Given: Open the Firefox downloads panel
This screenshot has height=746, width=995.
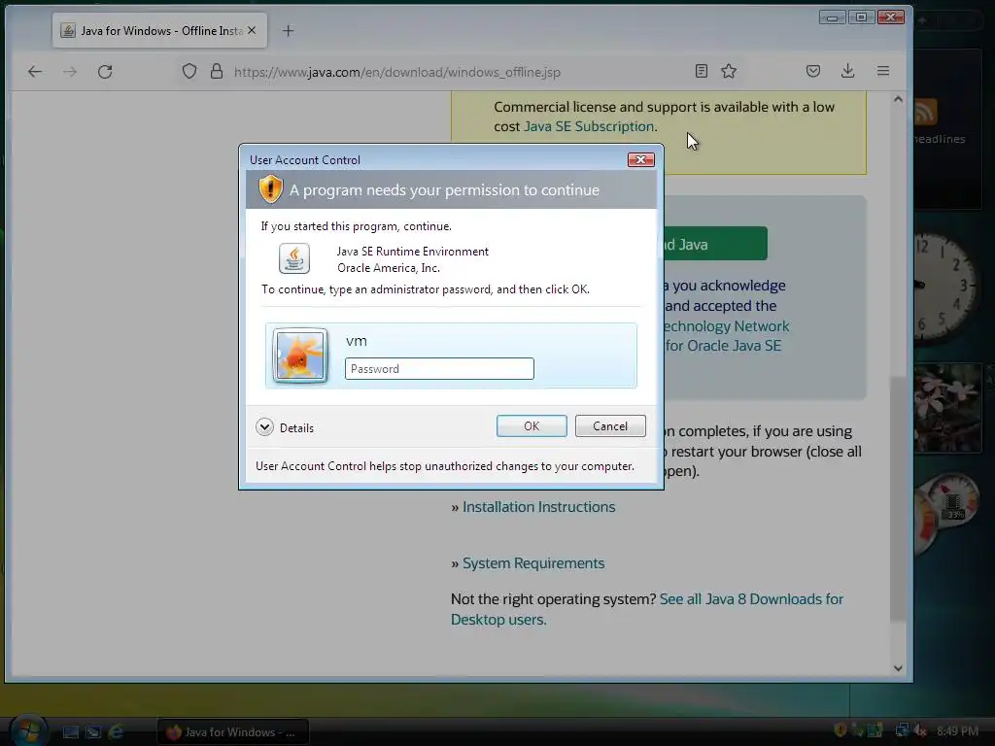Looking at the screenshot, I should click(847, 71).
